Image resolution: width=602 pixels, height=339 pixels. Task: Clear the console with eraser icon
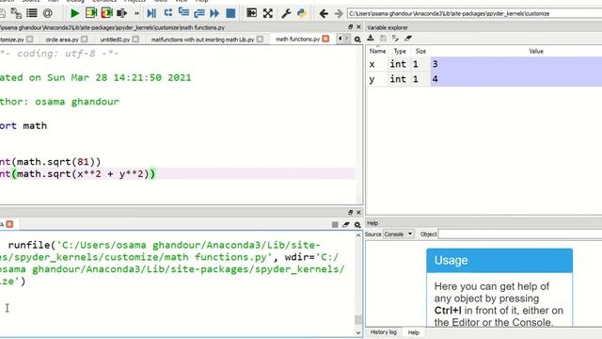click(x=346, y=224)
